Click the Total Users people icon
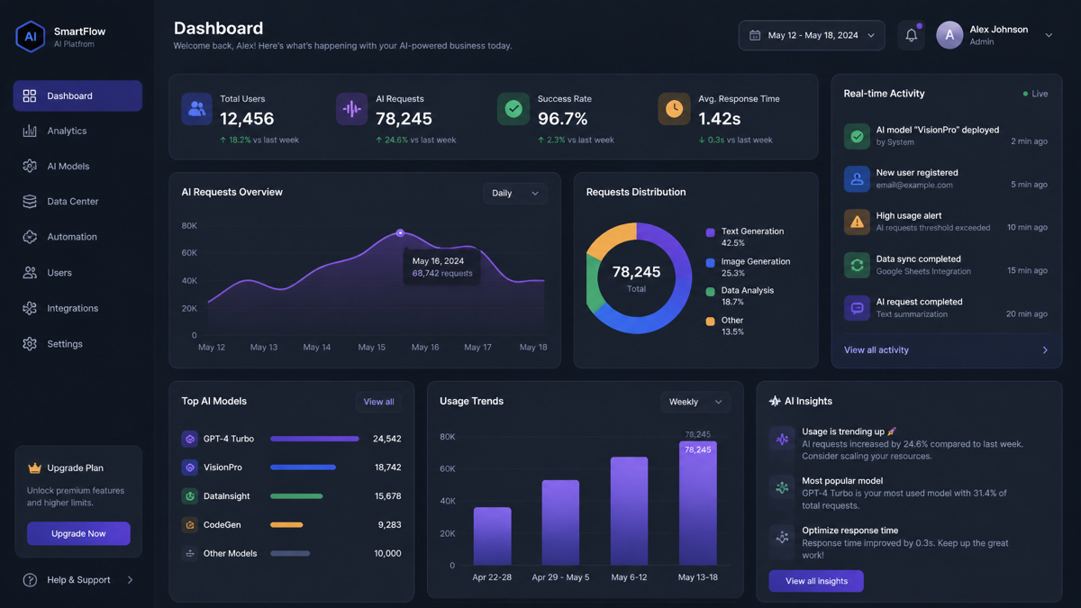Viewport: 1081px width, 608px height. tap(196, 109)
